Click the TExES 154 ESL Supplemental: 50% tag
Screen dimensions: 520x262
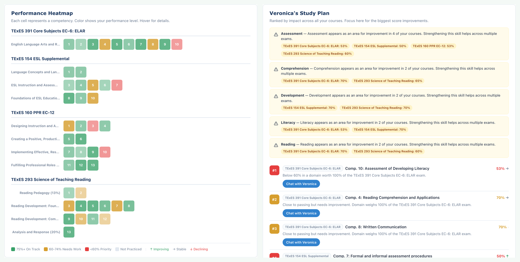tap(380, 46)
